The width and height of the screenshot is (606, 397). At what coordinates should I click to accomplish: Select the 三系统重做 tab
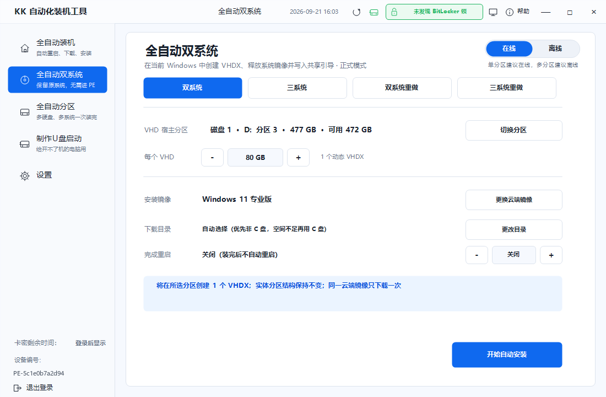(x=507, y=88)
